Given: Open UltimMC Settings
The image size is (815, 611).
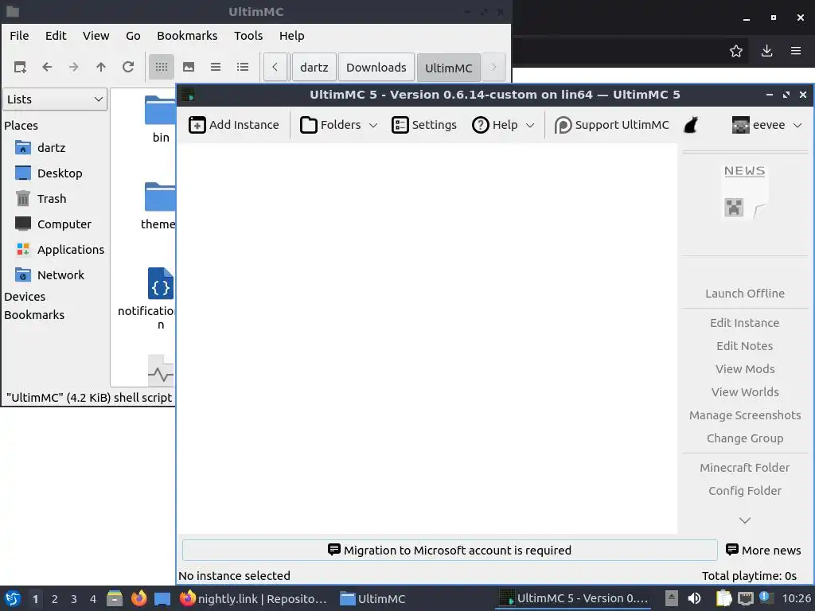Looking at the screenshot, I should click(424, 125).
